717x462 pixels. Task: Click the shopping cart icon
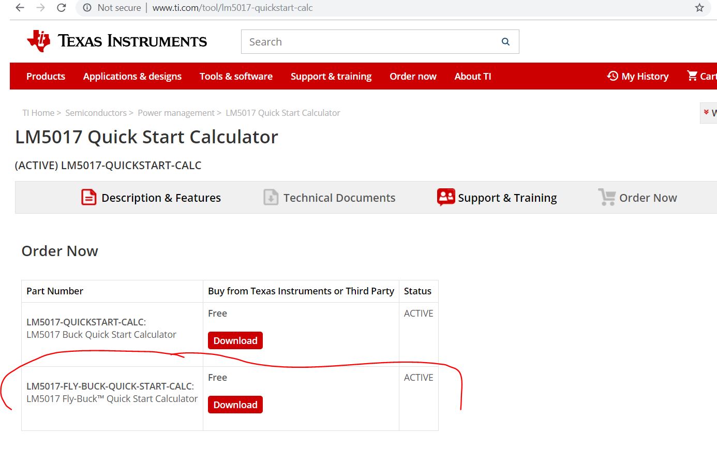pos(692,76)
